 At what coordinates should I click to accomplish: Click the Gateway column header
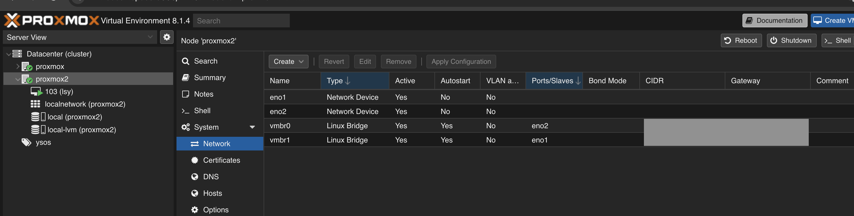[x=768, y=81]
